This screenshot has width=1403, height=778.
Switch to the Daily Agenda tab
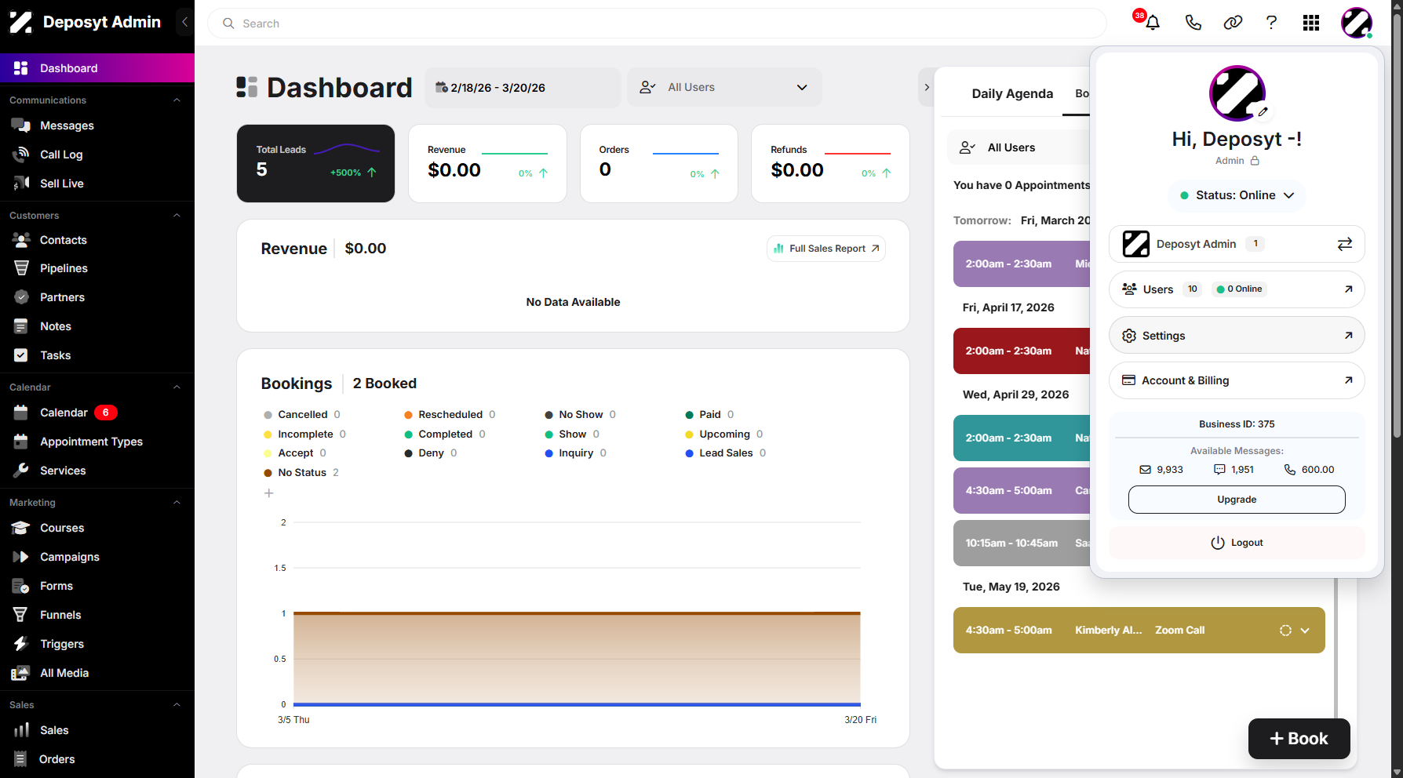1012,93
